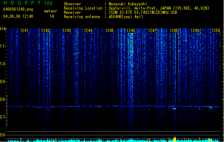Click the 1242 time marker

coord(45,31)
